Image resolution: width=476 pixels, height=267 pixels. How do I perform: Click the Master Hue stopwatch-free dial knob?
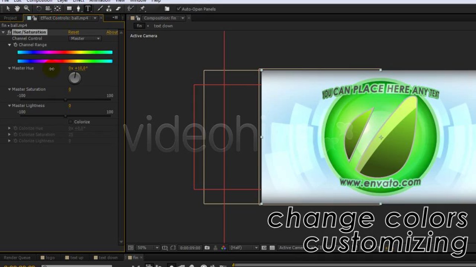(x=75, y=78)
